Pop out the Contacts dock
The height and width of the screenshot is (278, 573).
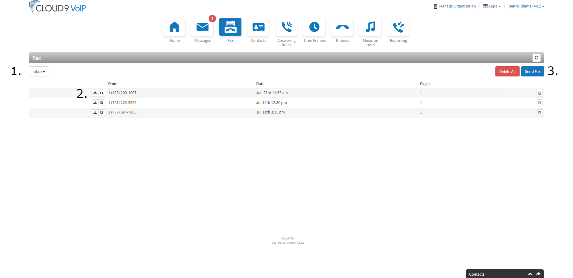[538, 274]
